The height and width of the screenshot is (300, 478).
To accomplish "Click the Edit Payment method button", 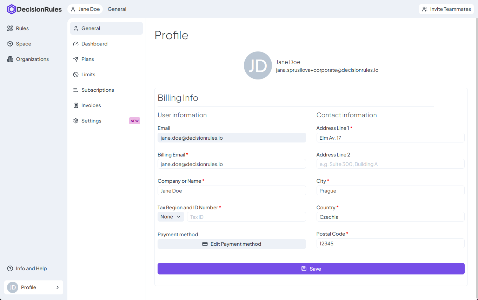I will [x=232, y=244].
